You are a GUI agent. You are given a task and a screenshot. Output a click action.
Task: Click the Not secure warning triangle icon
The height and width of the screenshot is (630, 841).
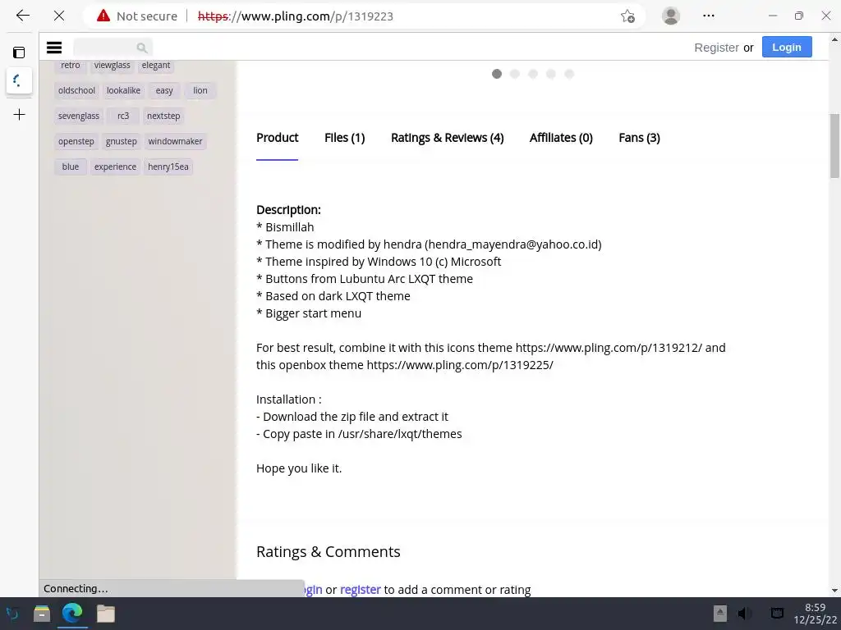pos(103,16)
